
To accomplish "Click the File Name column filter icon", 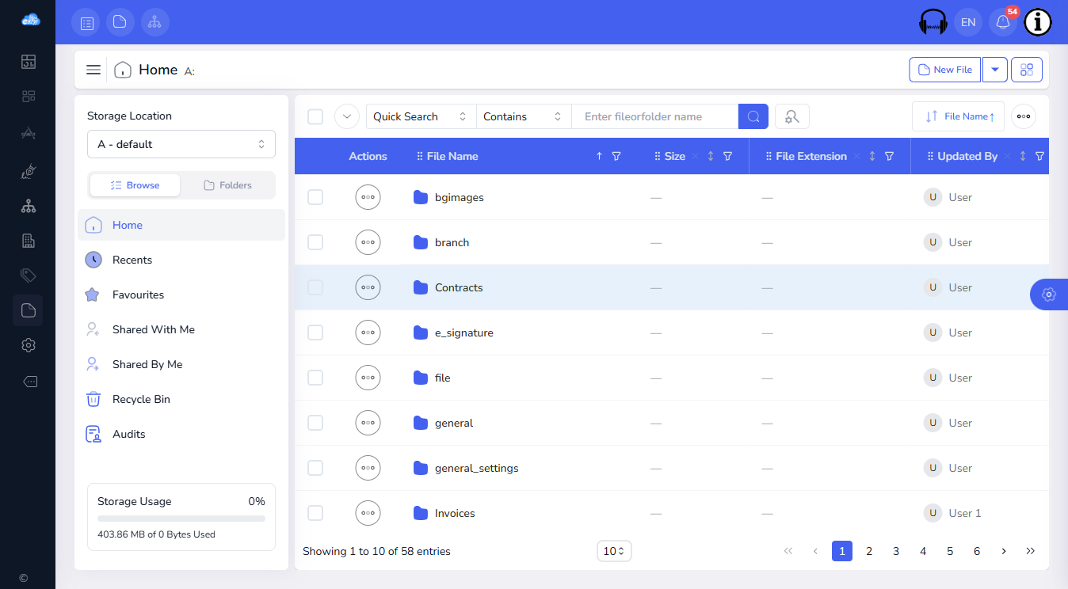I will [616, 156].
